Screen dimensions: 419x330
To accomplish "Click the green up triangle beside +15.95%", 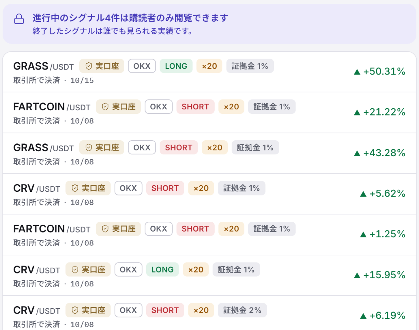I will point(357,275).
